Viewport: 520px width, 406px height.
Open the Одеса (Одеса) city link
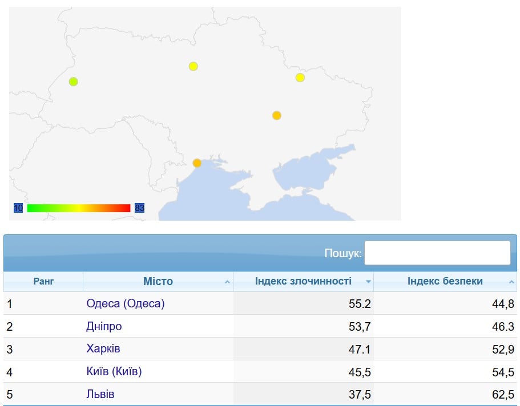point(125,303)
